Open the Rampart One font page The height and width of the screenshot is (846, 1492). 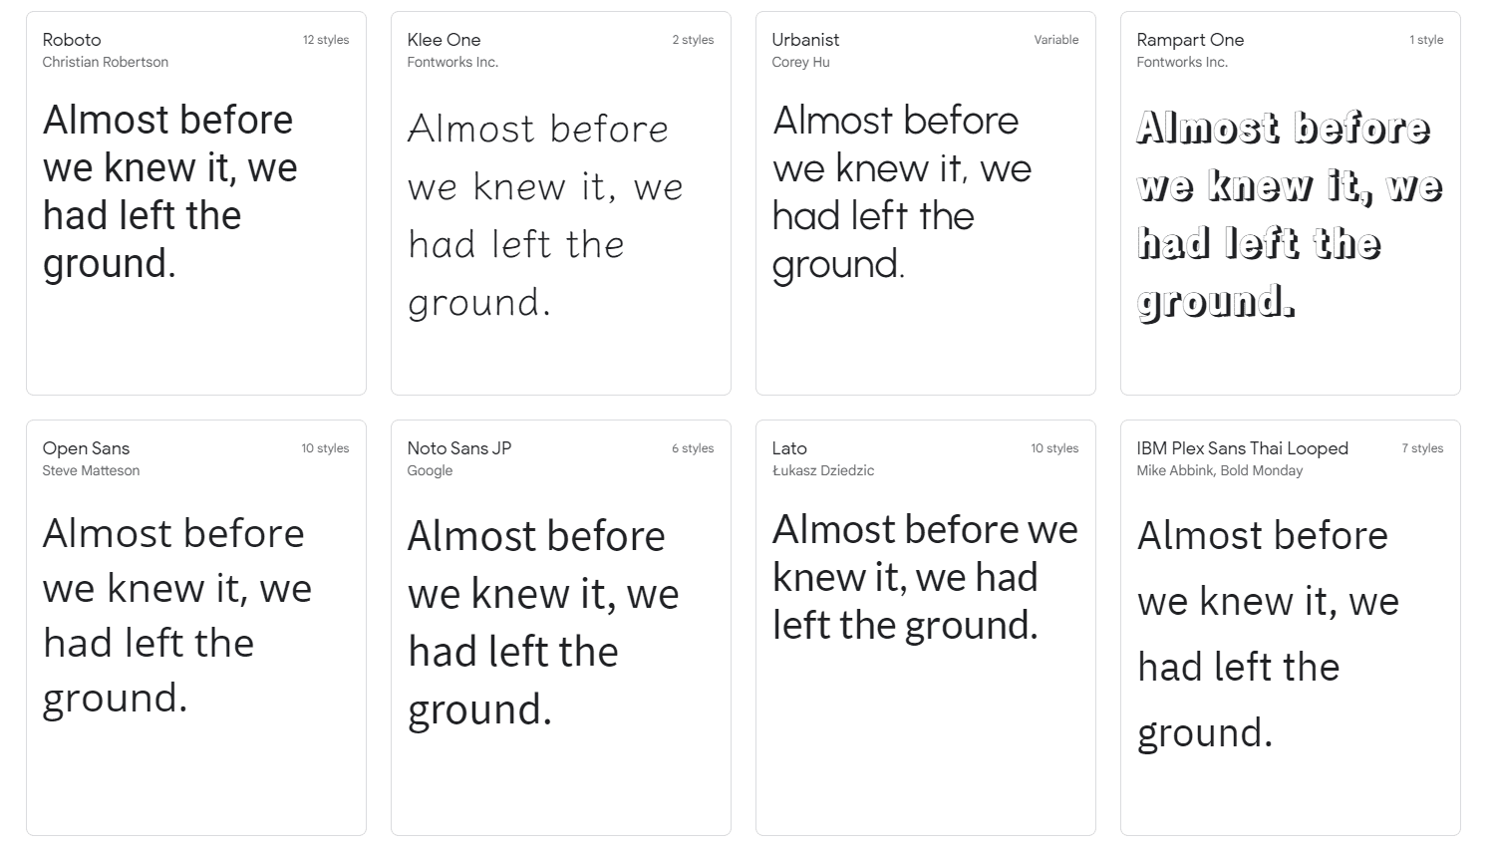pos(1190,40)
